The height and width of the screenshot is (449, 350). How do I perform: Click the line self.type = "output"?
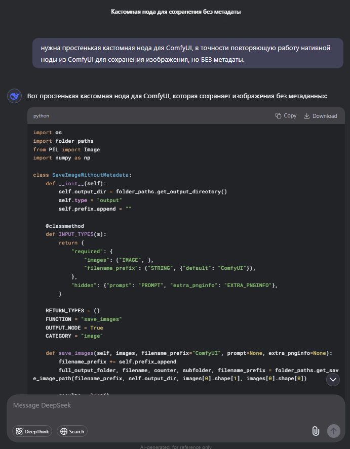click(x=90, y=200)
